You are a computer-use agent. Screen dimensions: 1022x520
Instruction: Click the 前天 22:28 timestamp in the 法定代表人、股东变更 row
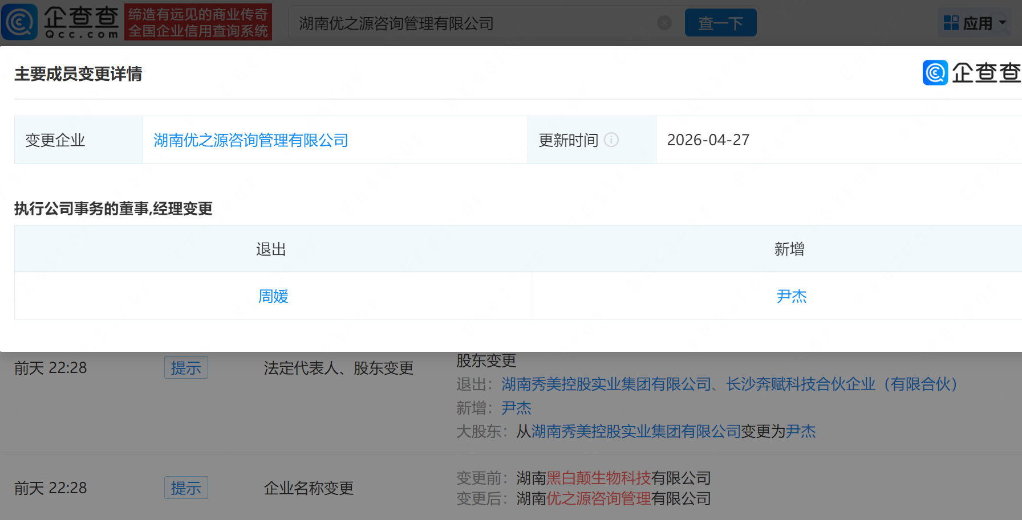(x=51, y=368)
